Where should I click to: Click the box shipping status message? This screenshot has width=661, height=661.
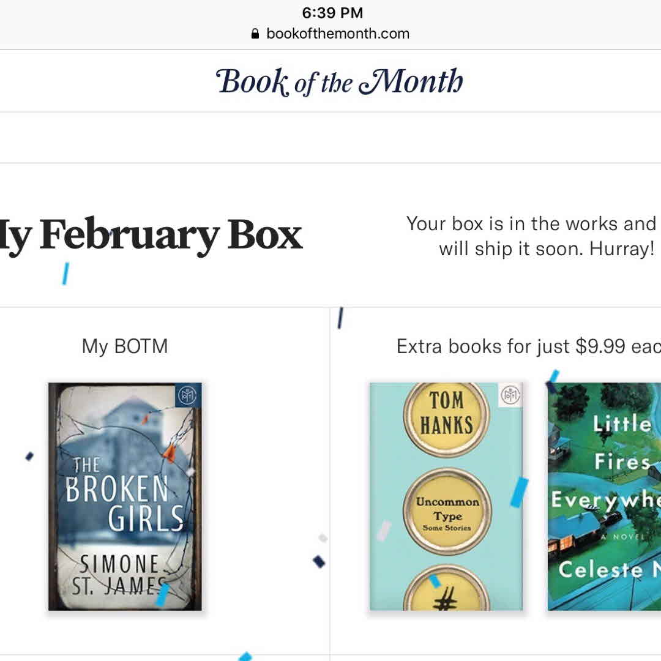(532, 236)
